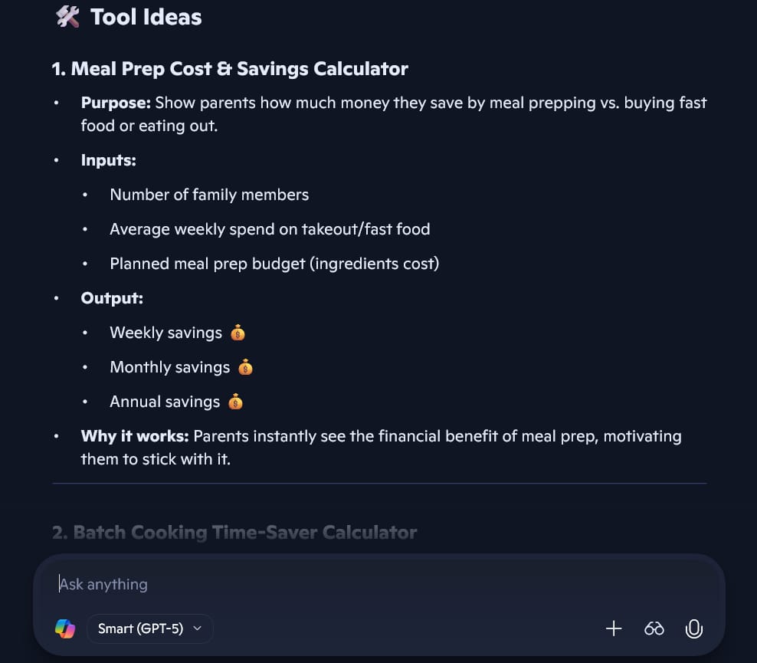Select the Number of family members bullet
The width and height of the screenshot is (757, 663).
click(x=209, y=195)
